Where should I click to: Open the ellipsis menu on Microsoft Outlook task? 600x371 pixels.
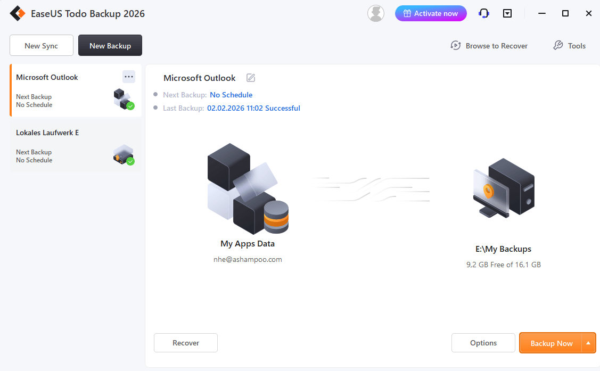coord(129,77)
